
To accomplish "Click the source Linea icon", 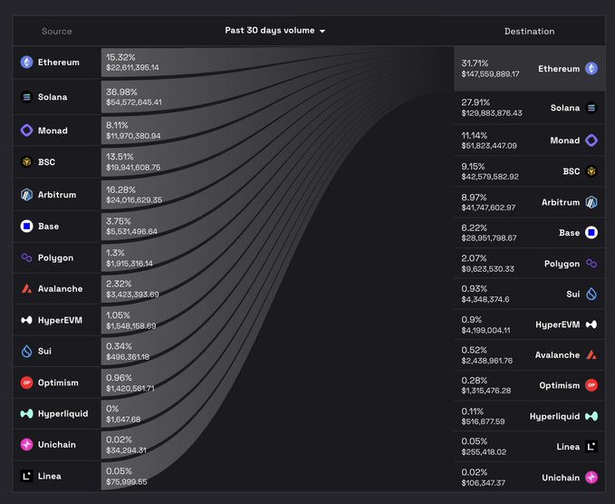I will click(x=26, y=476).
